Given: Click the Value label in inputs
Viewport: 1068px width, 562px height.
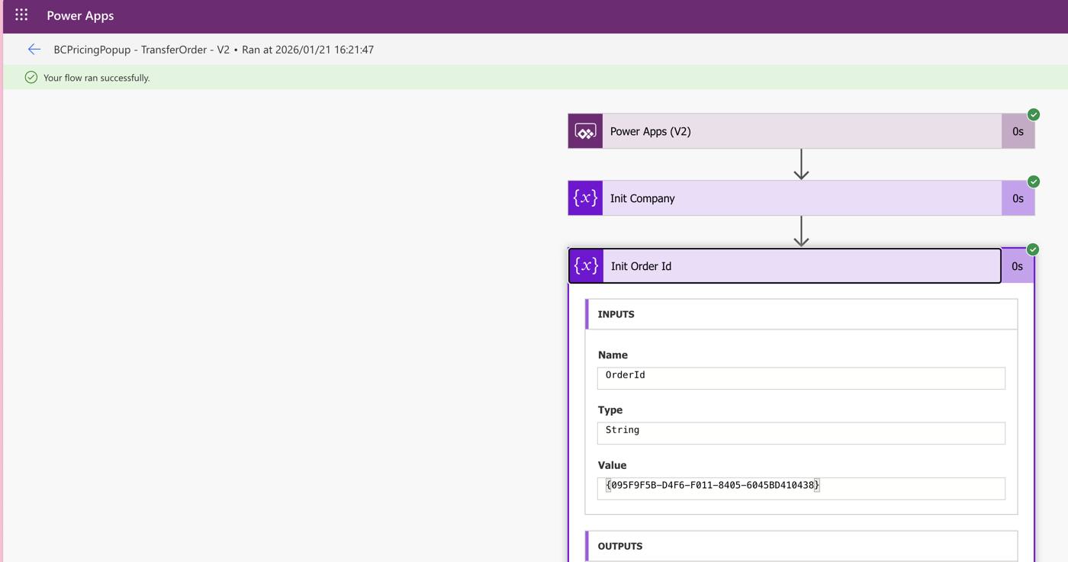Looking at the screenshot, I should click(612, 465).
